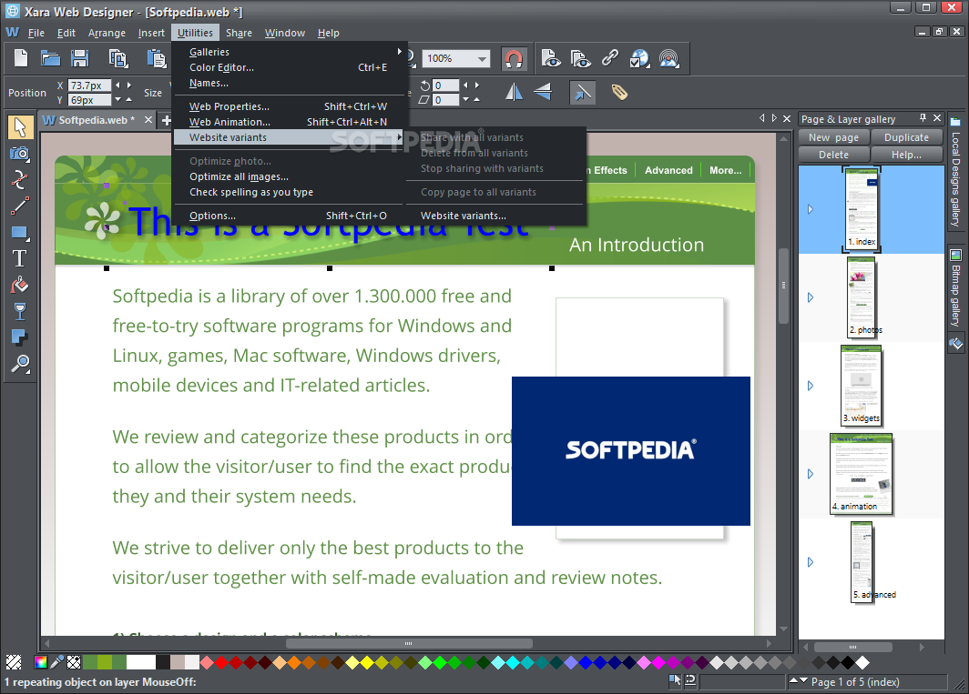Image resolution: width=969 pixels, height=694 pixels.
Task: Select the Straight Line tool
Action: (x=20, y=206)
